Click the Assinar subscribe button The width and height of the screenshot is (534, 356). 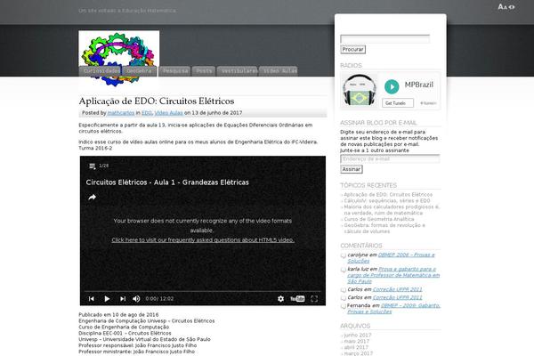coord(352,169)
